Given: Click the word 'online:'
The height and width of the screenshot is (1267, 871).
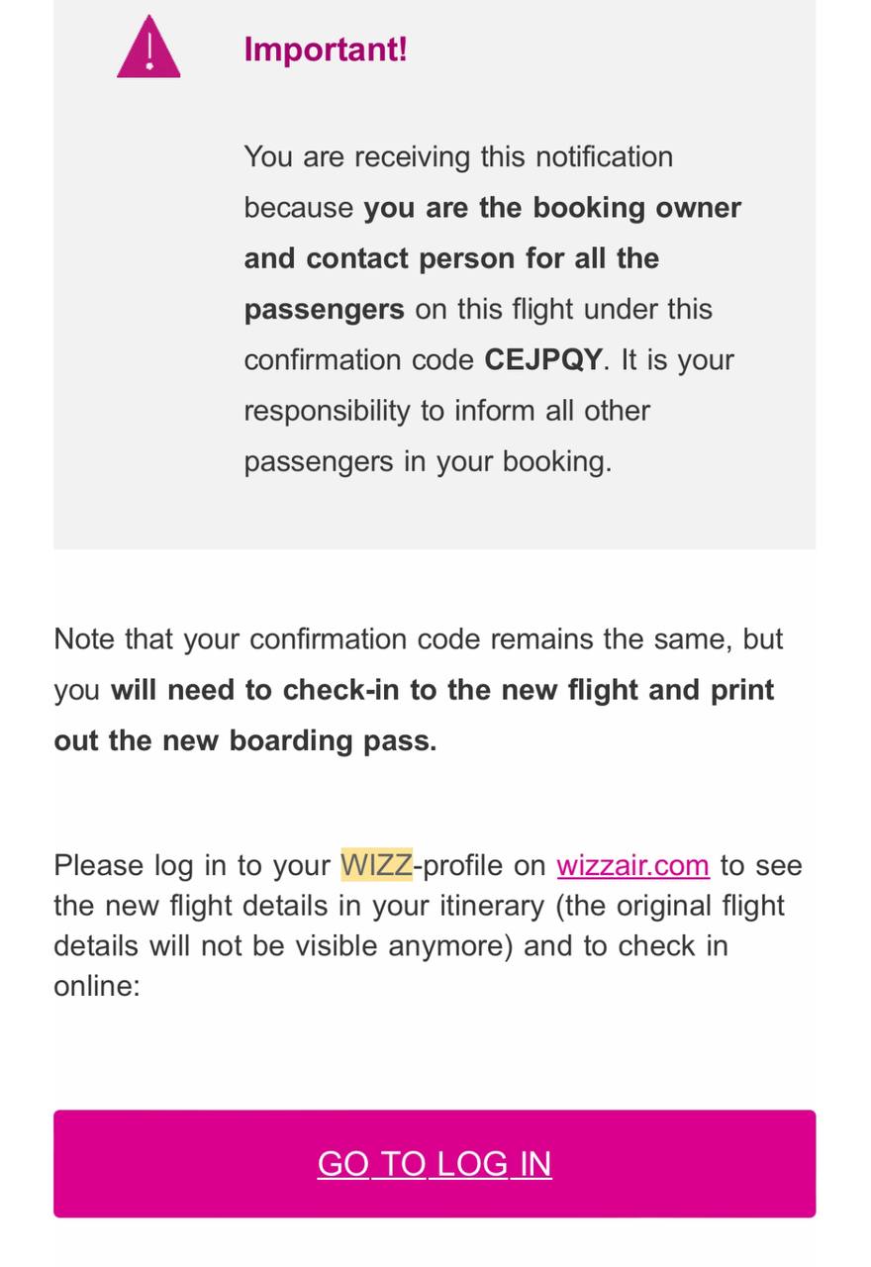Looking at the screenshot, I should point(97,986).
